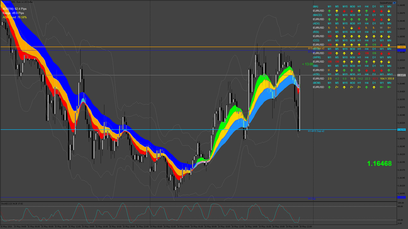Click the gray 'W' in the ADX EURUSD row
The height and width of the screenshot is (229, 408).
pyautogui.click(x=381, y=28)
